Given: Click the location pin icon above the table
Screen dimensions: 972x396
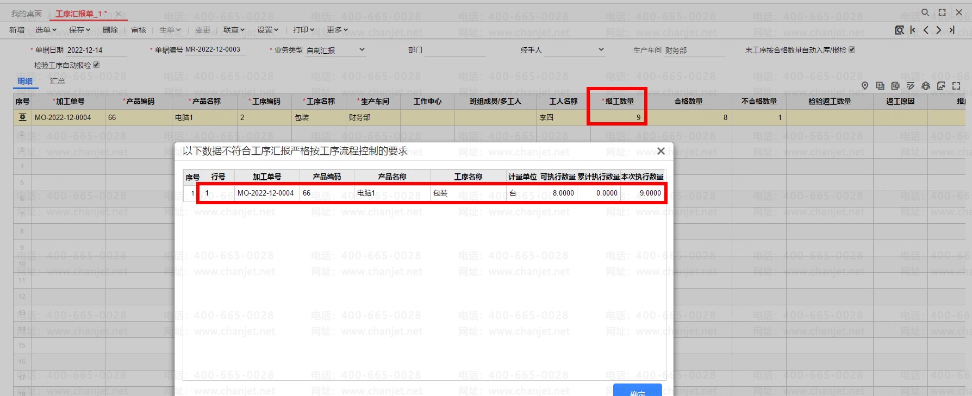Looking at the screenshot, I should 865,86.
